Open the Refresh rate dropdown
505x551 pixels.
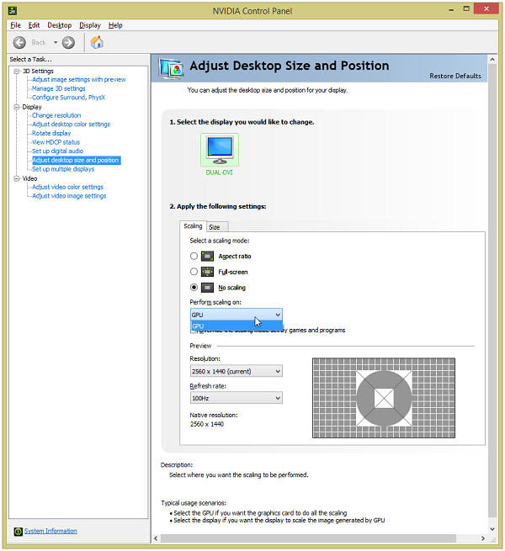click(x=237, y=398)
